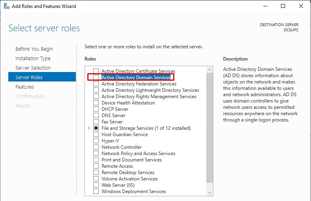Toggle File and Storage Services checkbox

tap(96, 128)
